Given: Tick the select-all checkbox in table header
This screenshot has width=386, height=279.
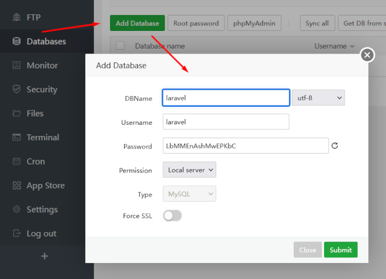Looking at the screenshot, I should 120,46.
